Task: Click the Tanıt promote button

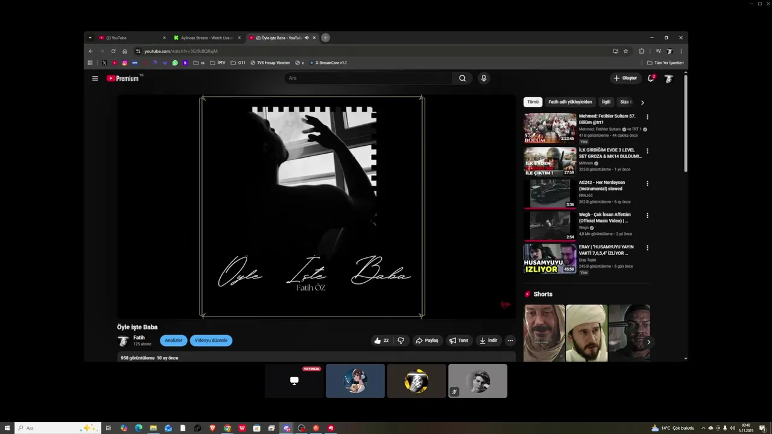Action: point(459,341)
